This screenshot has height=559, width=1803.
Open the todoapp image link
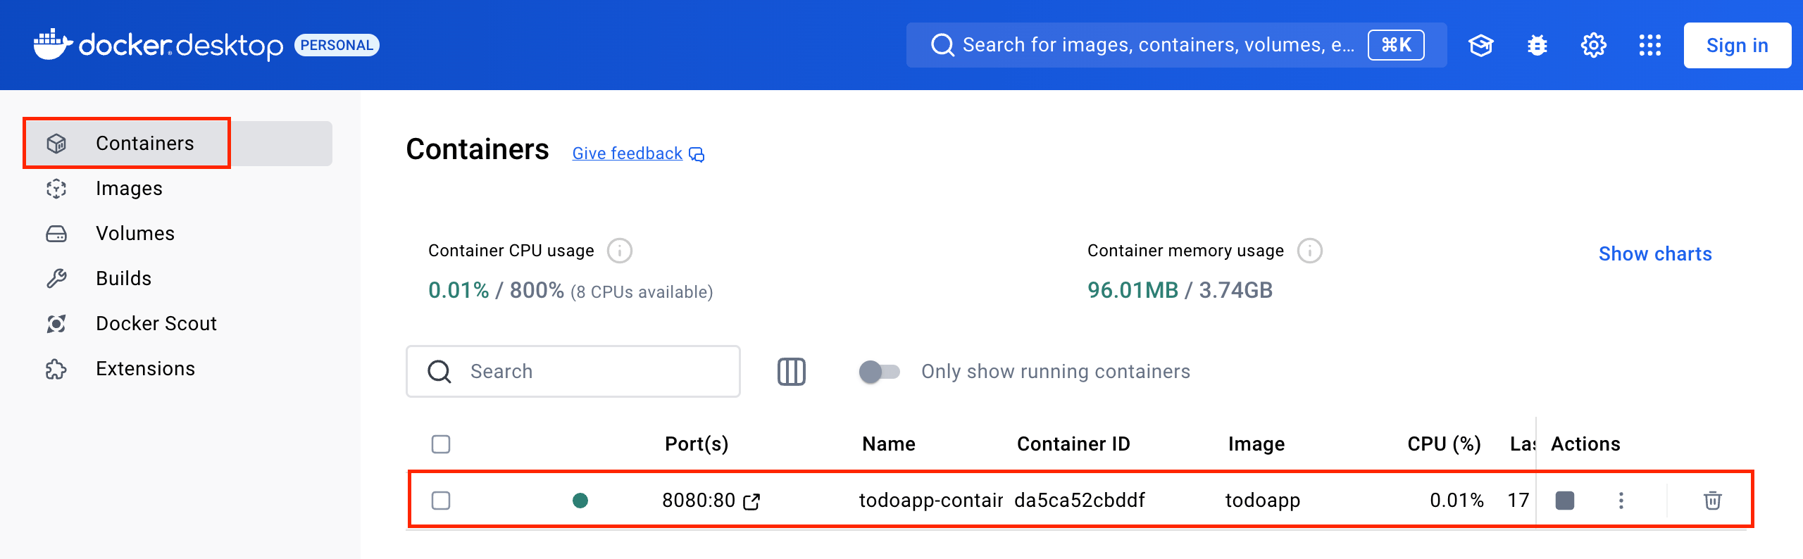[1263, 500]
